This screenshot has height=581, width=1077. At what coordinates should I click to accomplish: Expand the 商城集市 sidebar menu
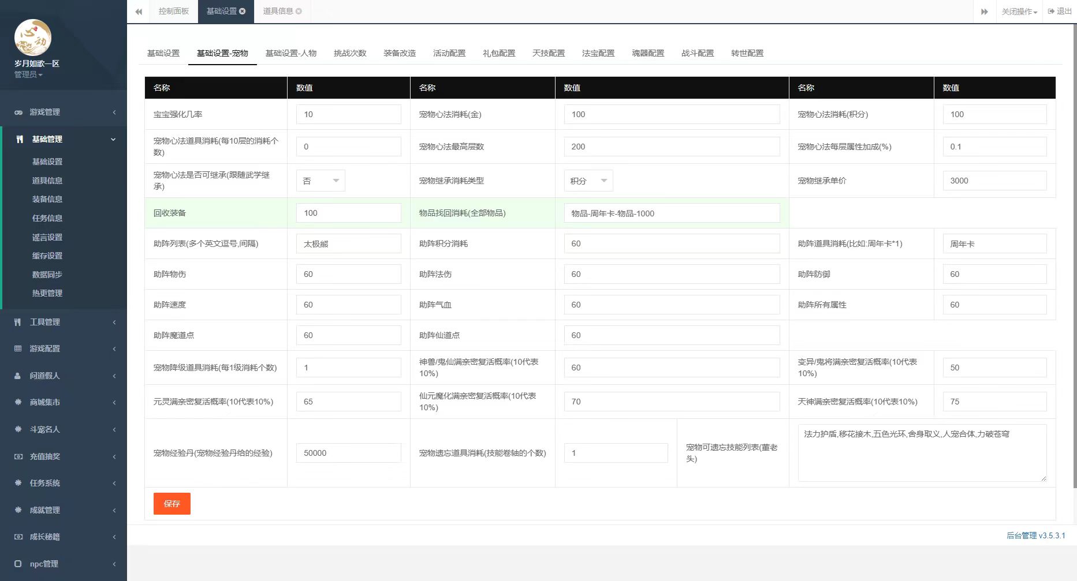click(x=64, y=402)
